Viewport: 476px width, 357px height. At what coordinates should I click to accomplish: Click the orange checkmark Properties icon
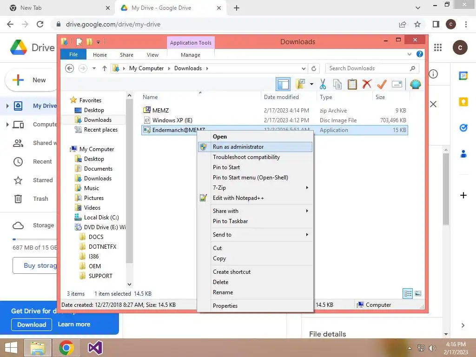(382, 84)
